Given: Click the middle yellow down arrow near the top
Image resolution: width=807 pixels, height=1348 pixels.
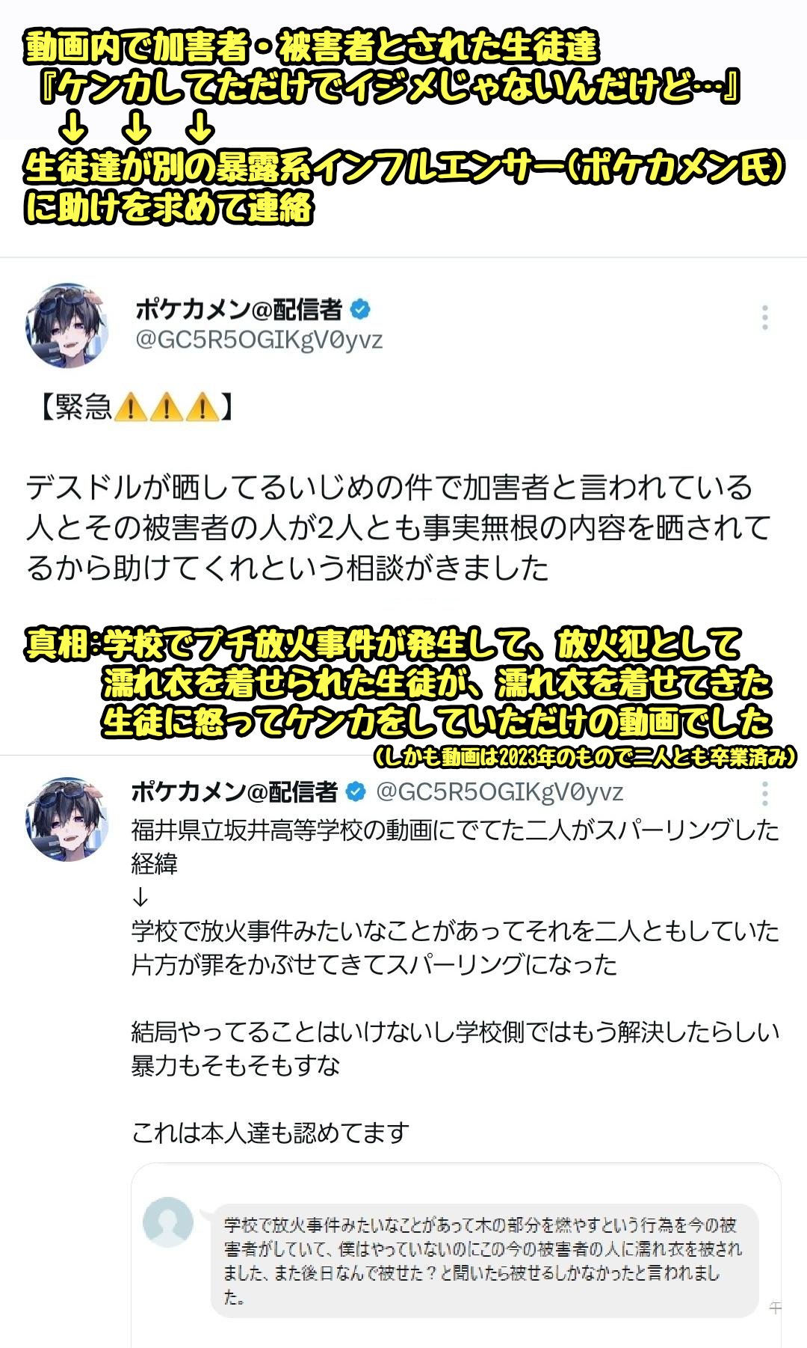Looking at the screenshot, I should (x=136, y=127).
